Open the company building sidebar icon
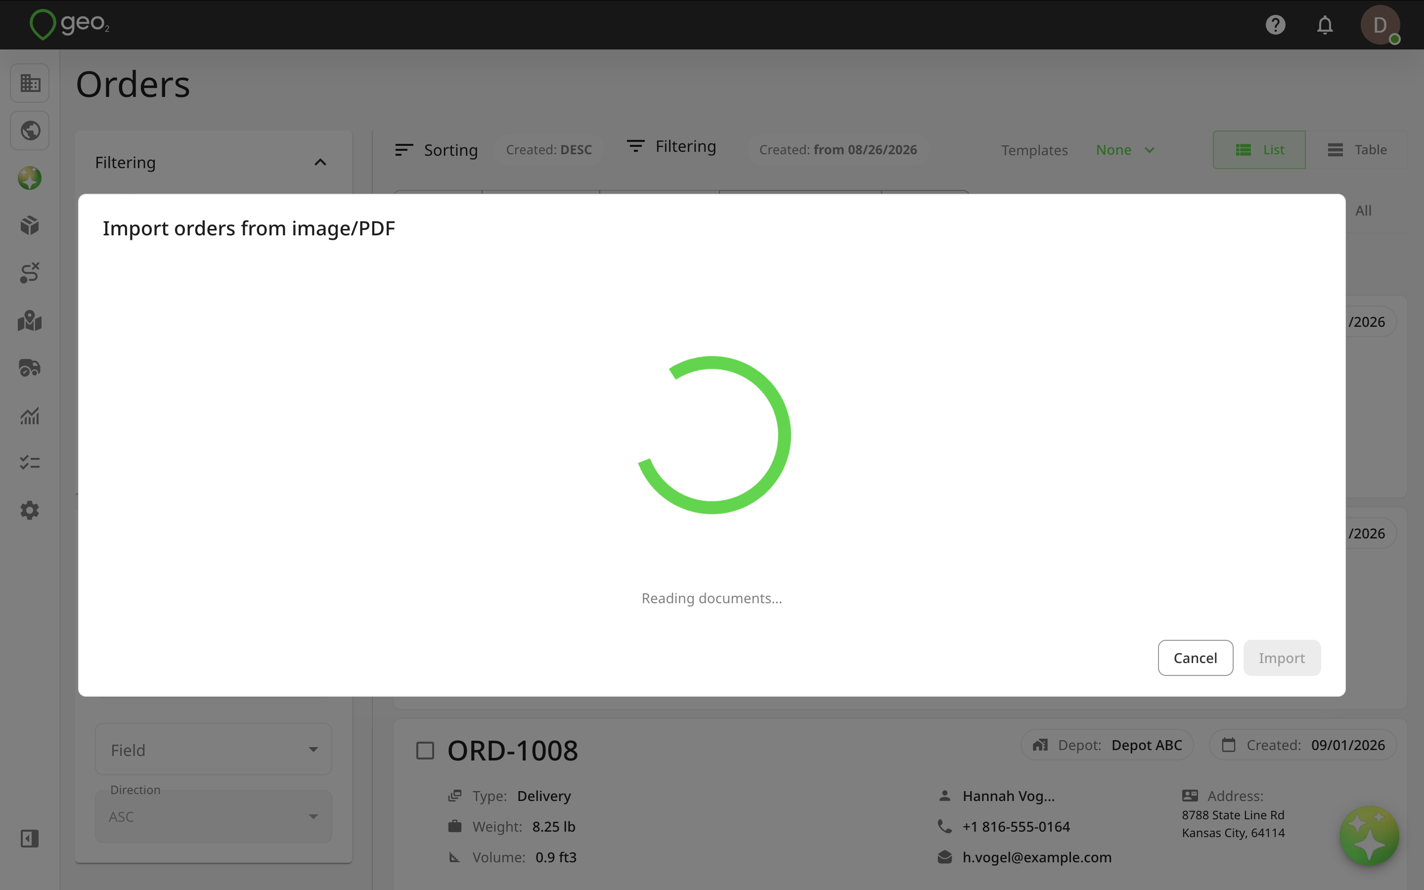 tap(30, 83)
